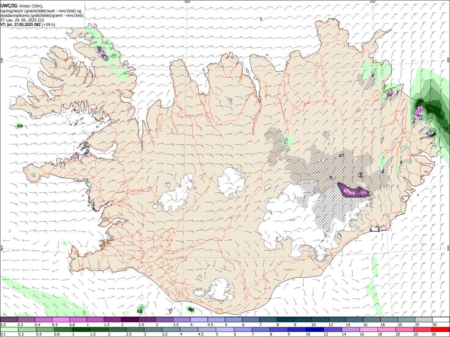Click the UWC/IG title text
This screenshot has height=337, width=450.
[x=8, y=6]
